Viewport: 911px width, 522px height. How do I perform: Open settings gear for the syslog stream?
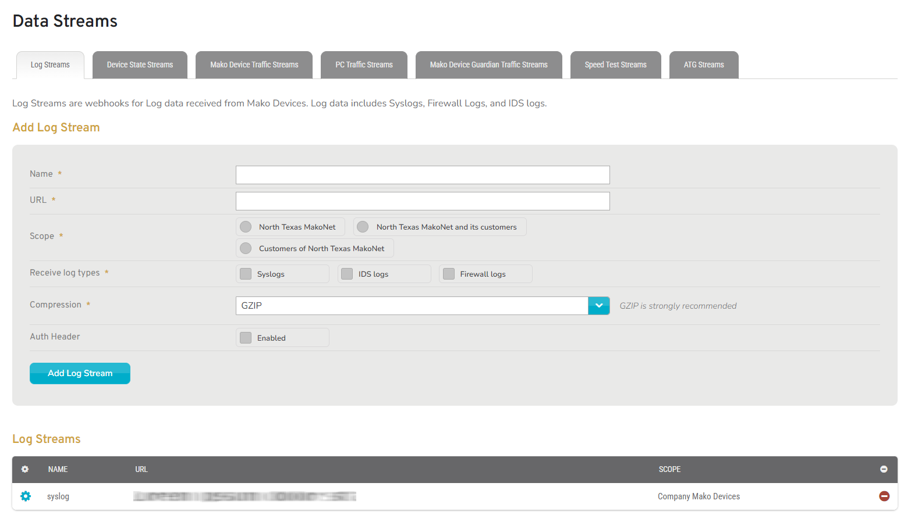[x=26, y=496]
